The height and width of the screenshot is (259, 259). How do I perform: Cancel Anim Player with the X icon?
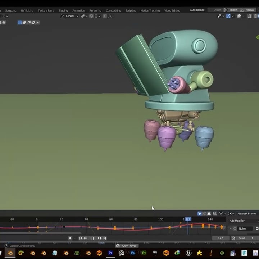118,246
